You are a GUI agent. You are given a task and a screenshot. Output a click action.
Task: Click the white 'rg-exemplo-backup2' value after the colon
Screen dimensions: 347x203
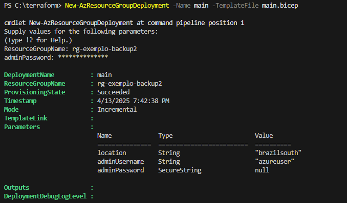(129, 84)
